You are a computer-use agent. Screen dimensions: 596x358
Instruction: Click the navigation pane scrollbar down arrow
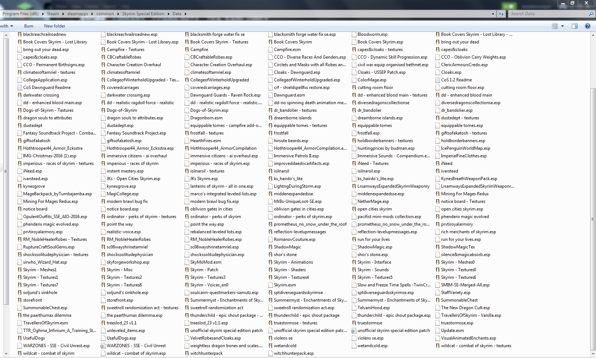(6, 354)
